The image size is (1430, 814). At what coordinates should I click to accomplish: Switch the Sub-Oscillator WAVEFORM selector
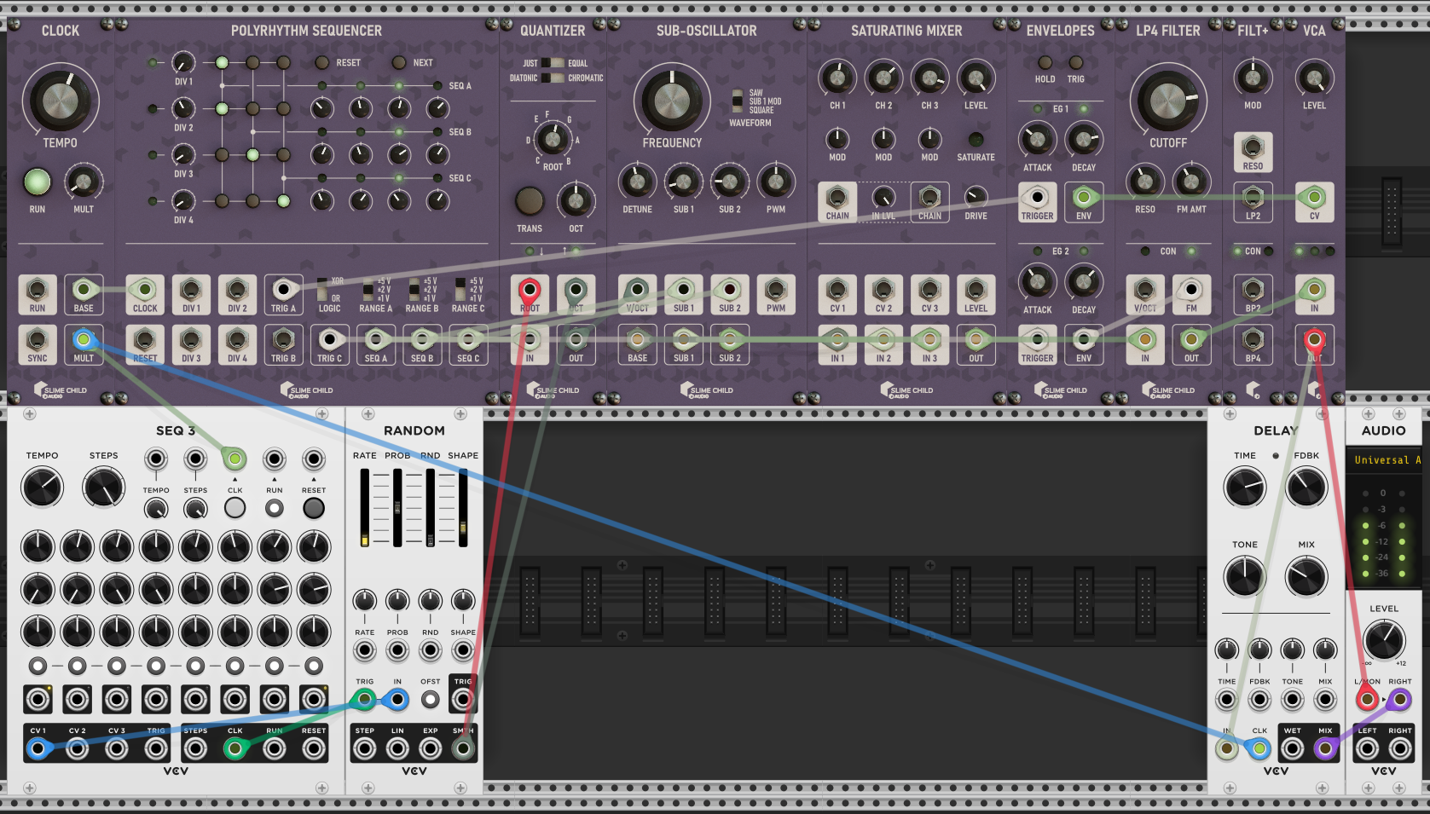click(738, 101)
